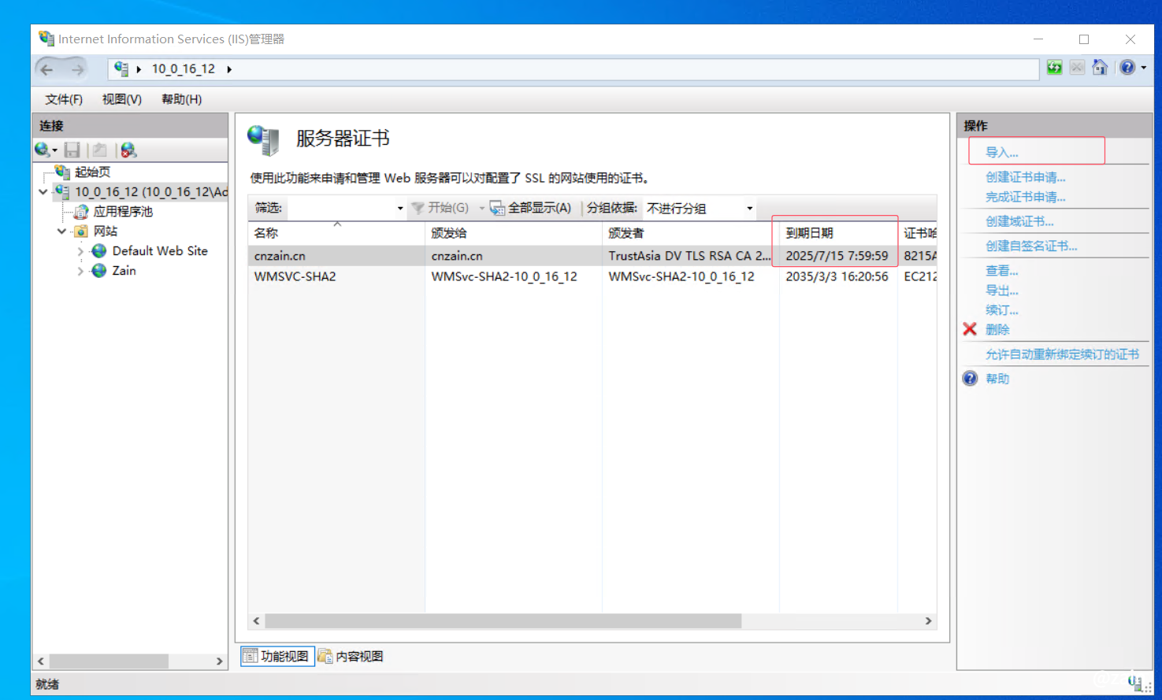1162x700 pixels.
Task: Open the 文件(F) menu
Action: coord(64,99)
